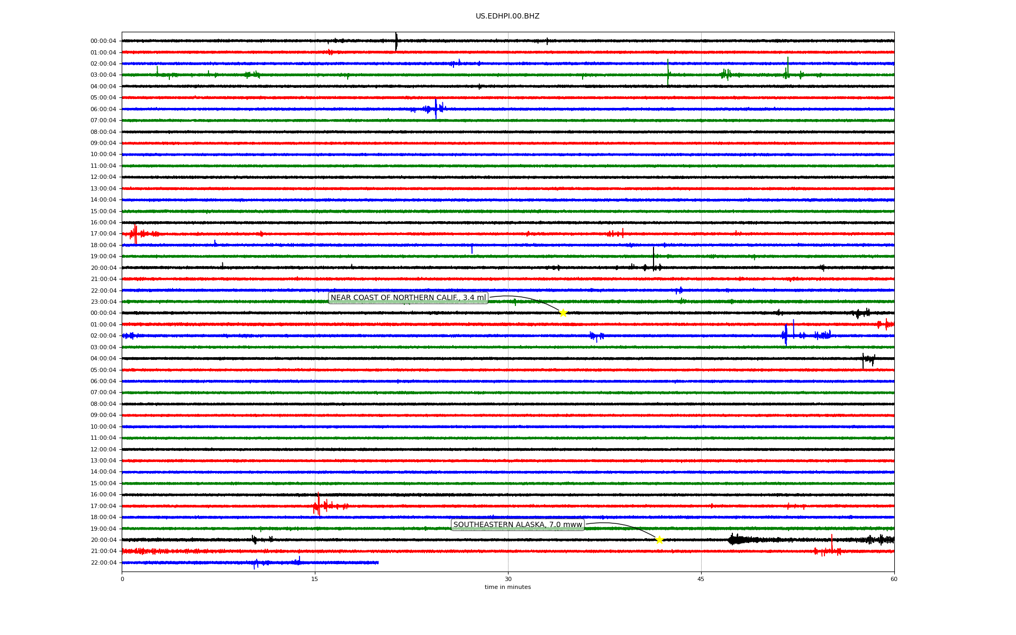Click the red burst on the second 17:00:04 trace
The width and height of the screenshot is (1016, 635).
coord(318,505)
